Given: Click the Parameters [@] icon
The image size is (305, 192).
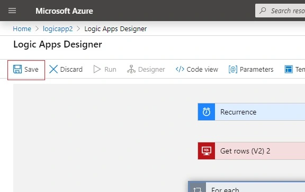Looking at the screenshot, I should point(233,69).
